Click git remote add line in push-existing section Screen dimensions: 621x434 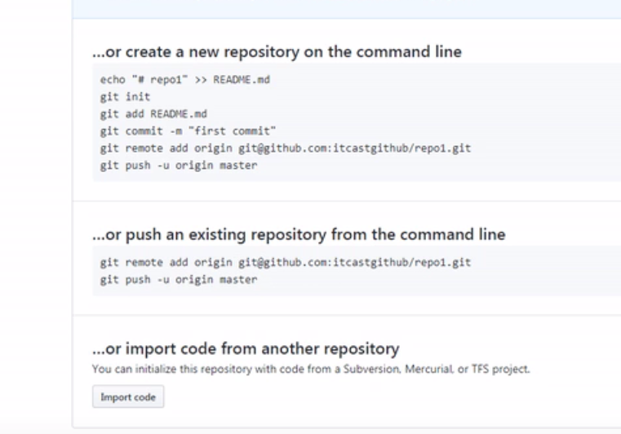(x=285, y=263)
